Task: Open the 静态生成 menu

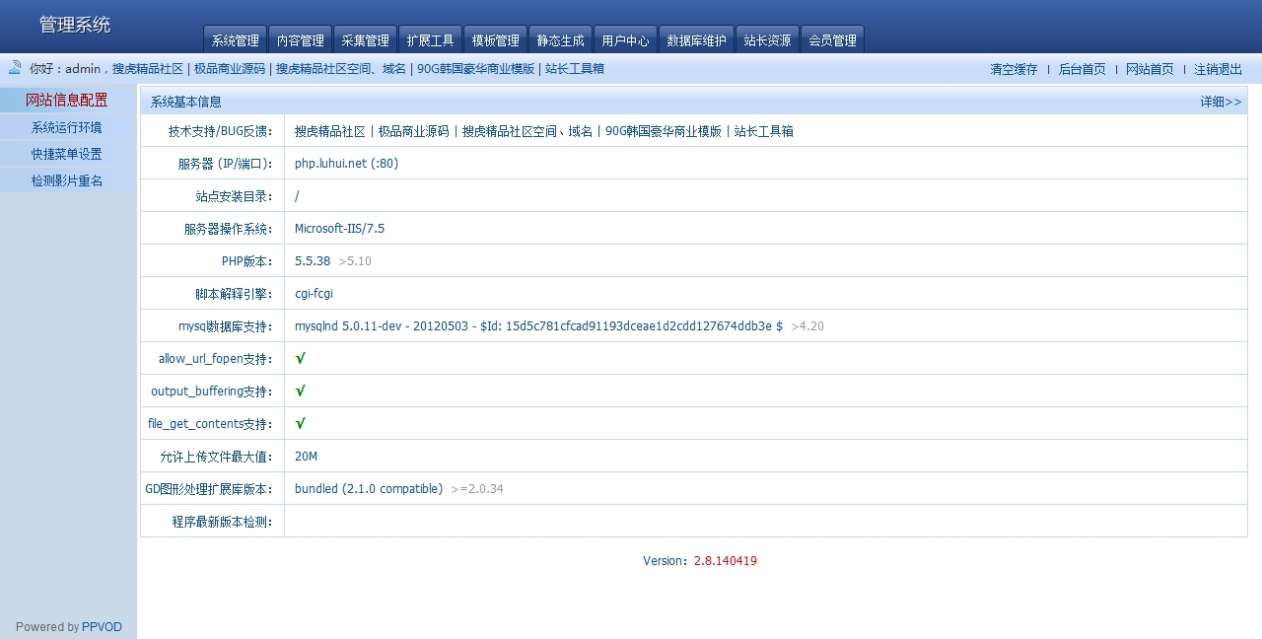Action: pyautogui.click(x=561, y=40)
